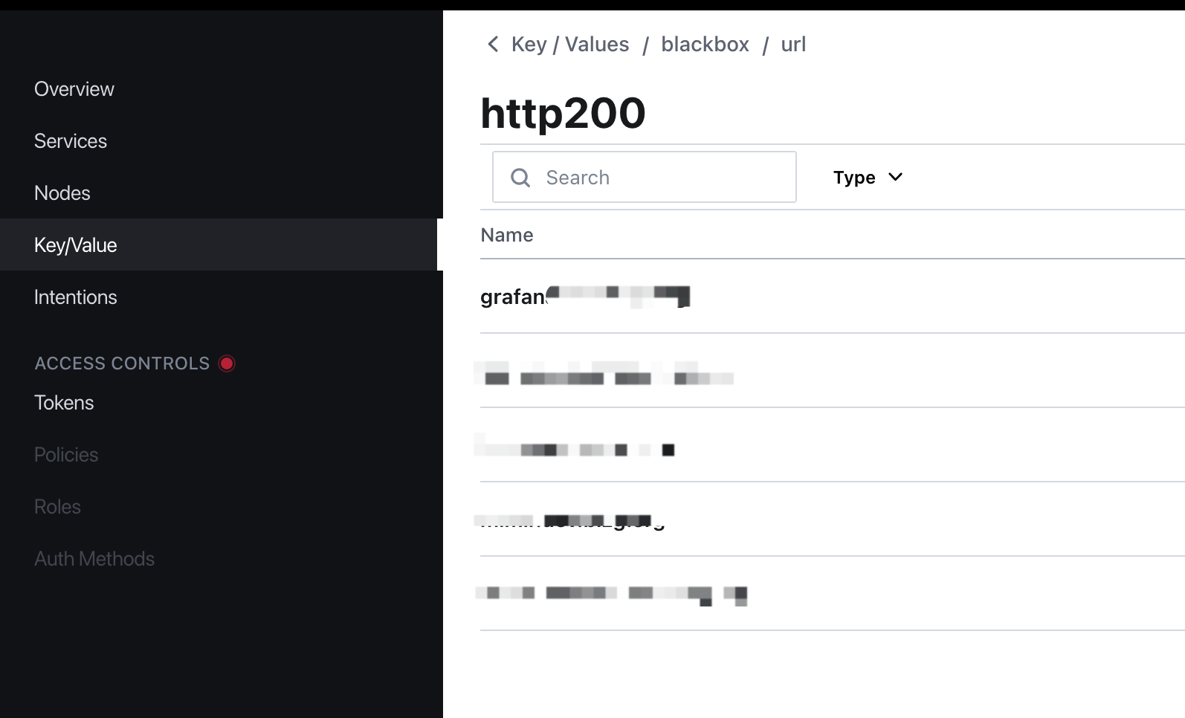The width and height of the screenshot is (1185, 718).
Task: Select Nodes in the sidebar
Action: [x=62, y=193]
